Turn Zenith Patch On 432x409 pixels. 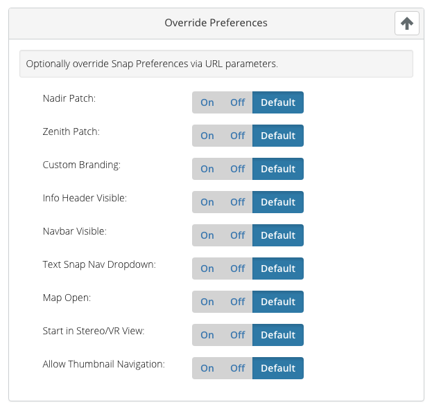click(x=207, y=136)
